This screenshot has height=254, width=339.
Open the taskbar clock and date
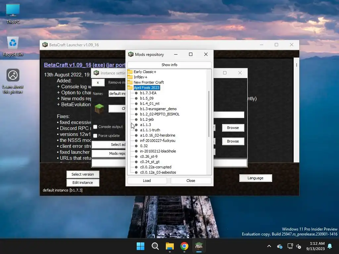click(x=315, y=246)
